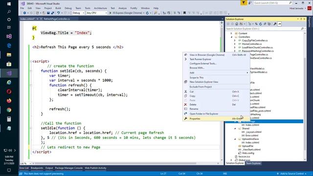Click Refresh icon in Solution Explorer toolbar
Screen dimensions: 313x176
click(261, 24)
